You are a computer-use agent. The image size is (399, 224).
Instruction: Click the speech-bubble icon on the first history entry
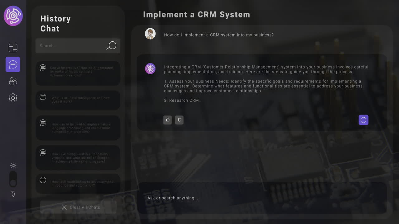[x=43, y=68]
